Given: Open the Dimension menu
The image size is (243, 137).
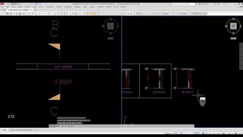Looking at the screenshot, I should coord(50,7).
